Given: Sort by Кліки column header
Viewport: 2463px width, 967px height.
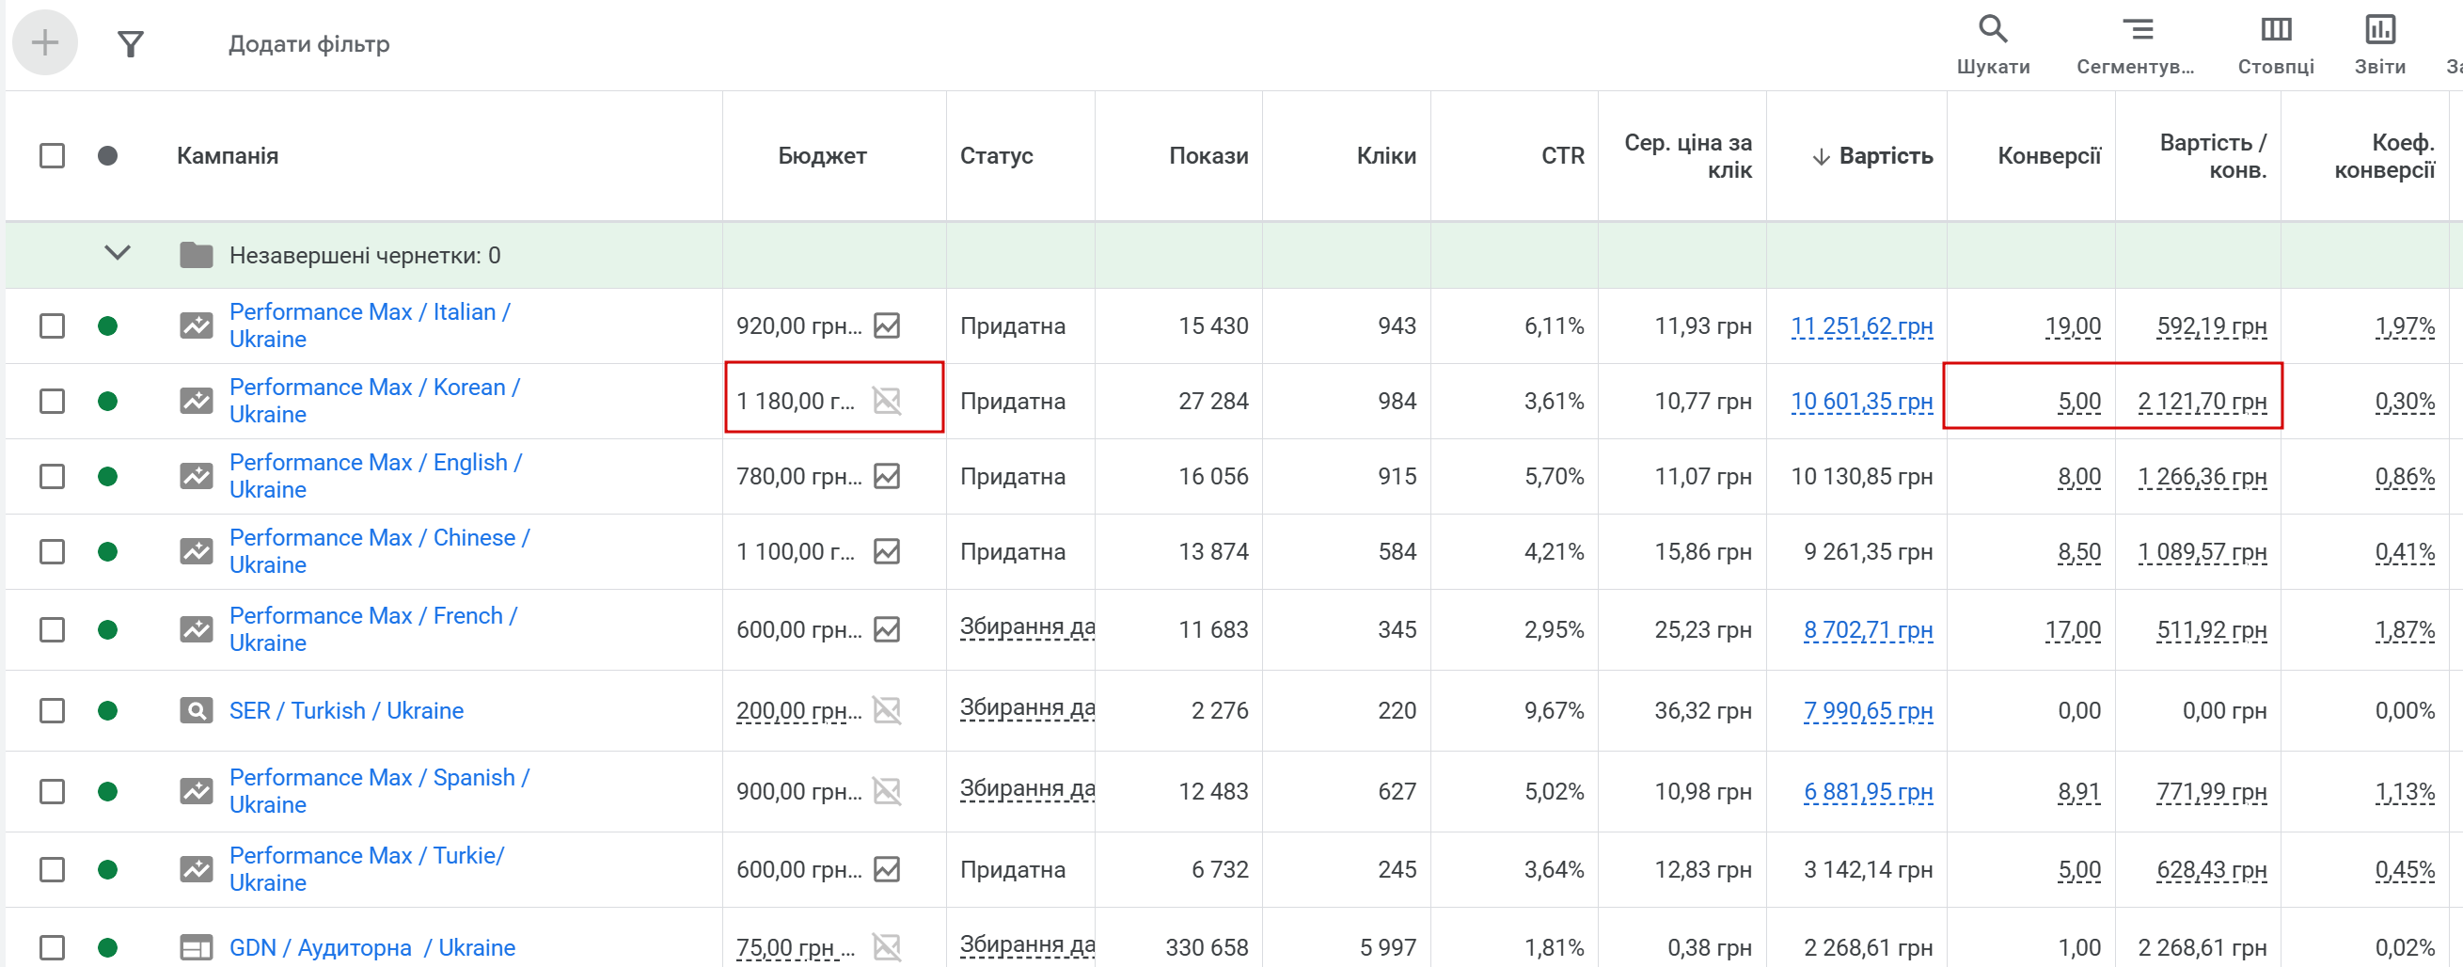Looking at the screenshot, I should coord(1385,156).
